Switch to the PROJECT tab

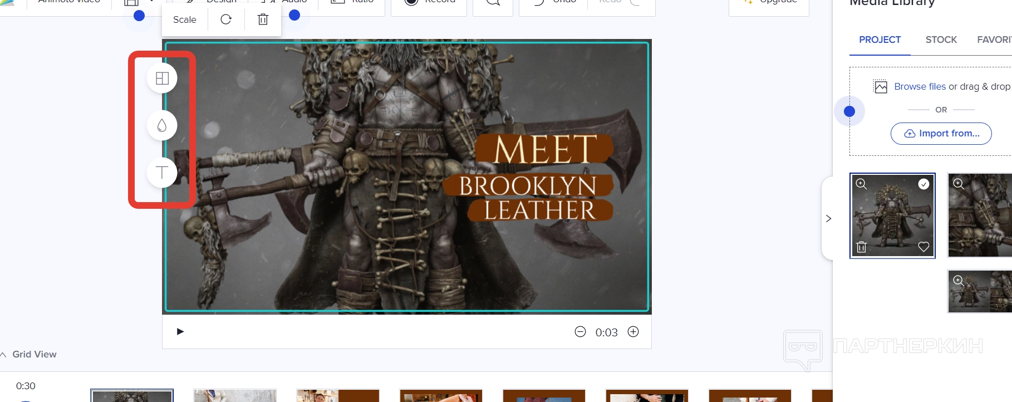(880, 40)
